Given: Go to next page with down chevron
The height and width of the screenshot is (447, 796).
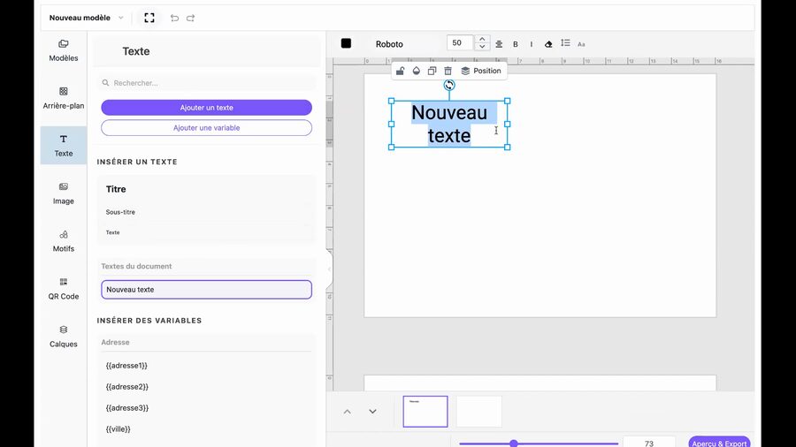Looking at the screenshot, I should click(x=372, y=412).
